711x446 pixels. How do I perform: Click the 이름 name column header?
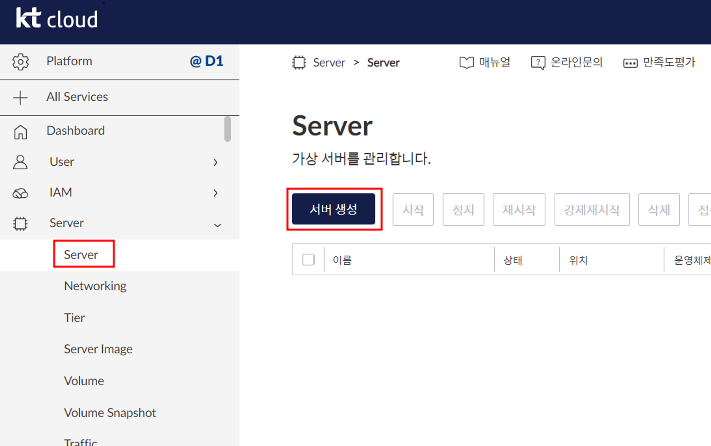342,260
